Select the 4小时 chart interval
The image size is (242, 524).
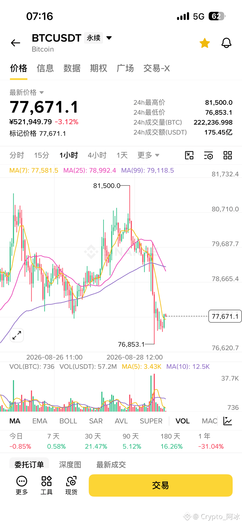pyautogui.click(x=97, y=155)
